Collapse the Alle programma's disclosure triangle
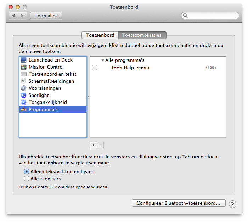Viewport: 248px width, 222px height. [x=103, y=60]
